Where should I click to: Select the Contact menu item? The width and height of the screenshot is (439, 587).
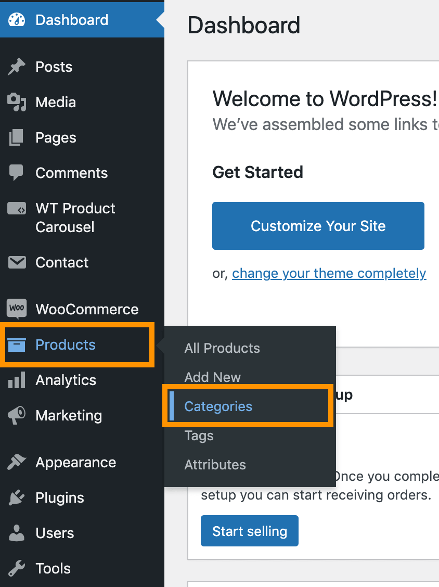(82, 262)
